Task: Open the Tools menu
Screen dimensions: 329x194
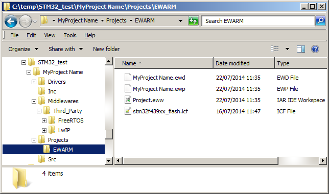Action: point(70,35)
